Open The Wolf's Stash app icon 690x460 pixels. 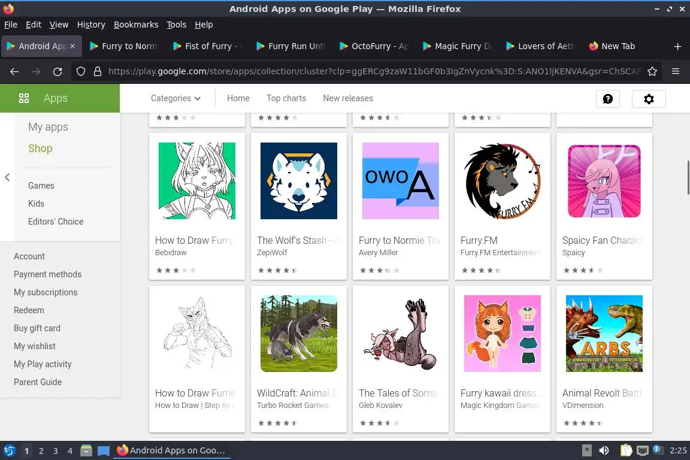[299, 180]
